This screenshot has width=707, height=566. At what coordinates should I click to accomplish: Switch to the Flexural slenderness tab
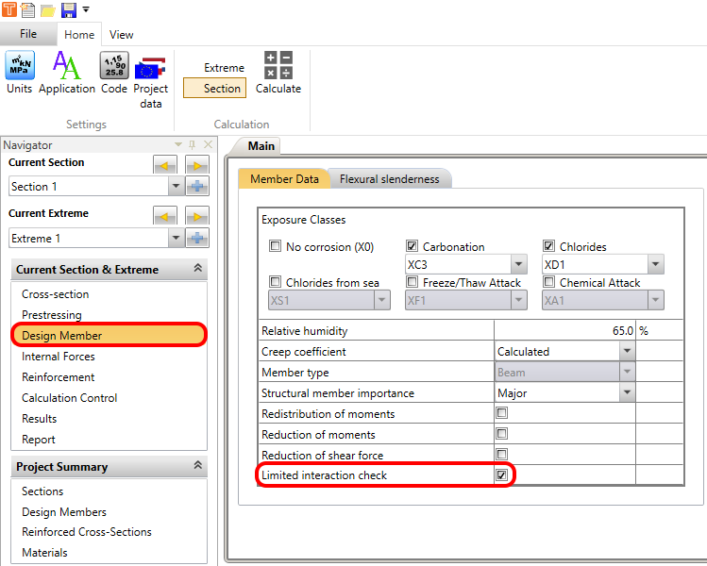point(389,178)
